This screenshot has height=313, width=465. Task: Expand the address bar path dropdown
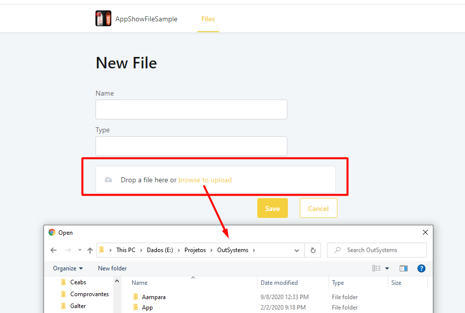(x=296, y=250)
